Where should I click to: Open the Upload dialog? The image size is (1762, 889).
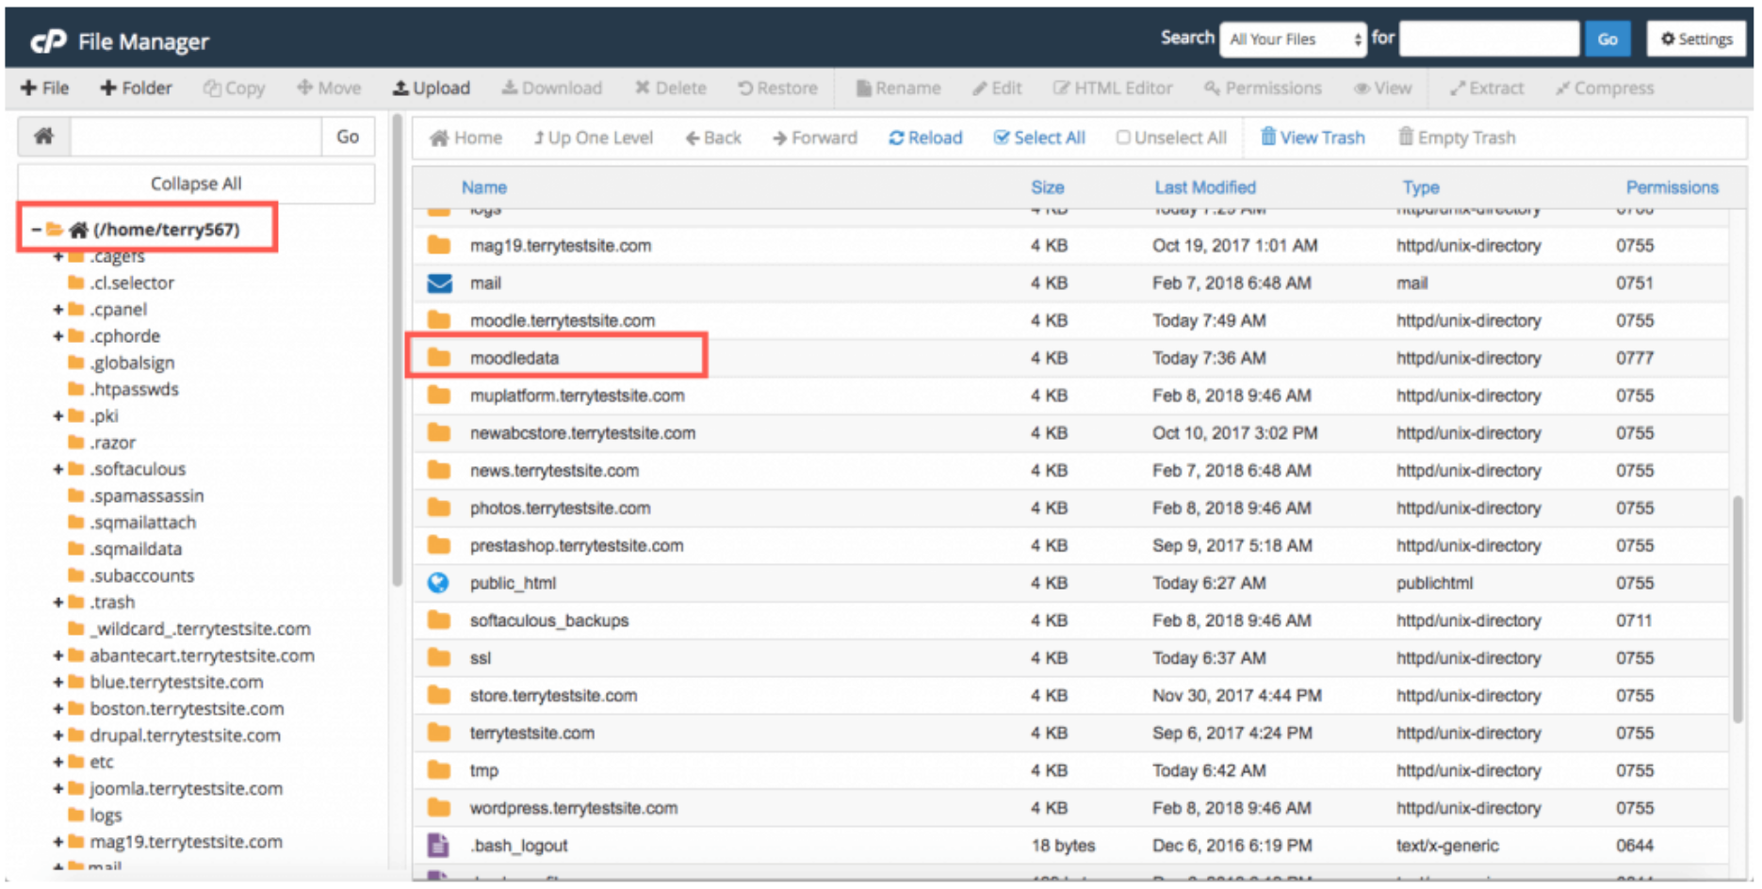(432, 88)
